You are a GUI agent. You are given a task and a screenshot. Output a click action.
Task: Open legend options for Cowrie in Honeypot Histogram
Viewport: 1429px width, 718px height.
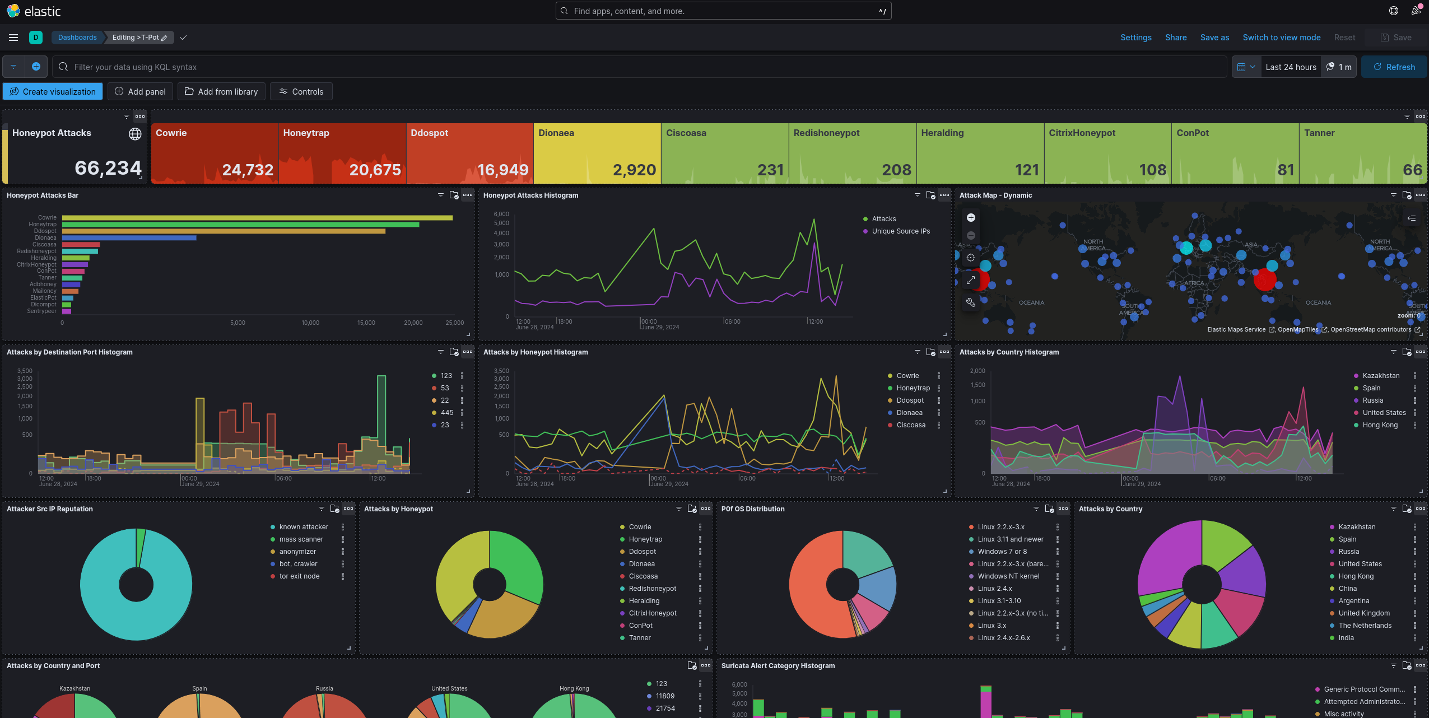point(939,376)
